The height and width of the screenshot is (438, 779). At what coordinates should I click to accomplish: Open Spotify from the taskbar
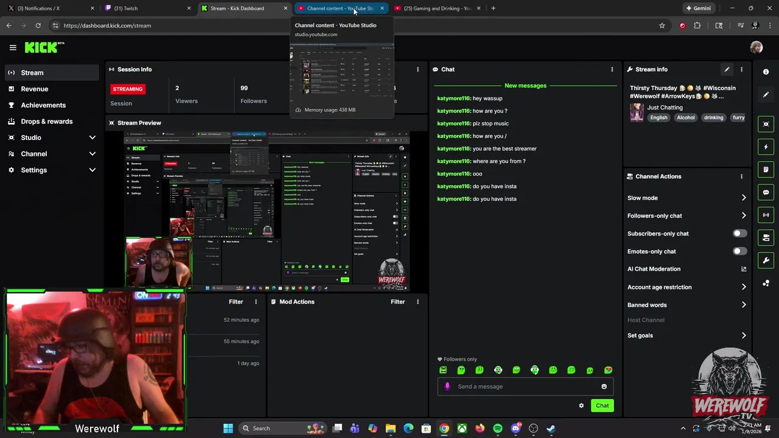point(497,428)
